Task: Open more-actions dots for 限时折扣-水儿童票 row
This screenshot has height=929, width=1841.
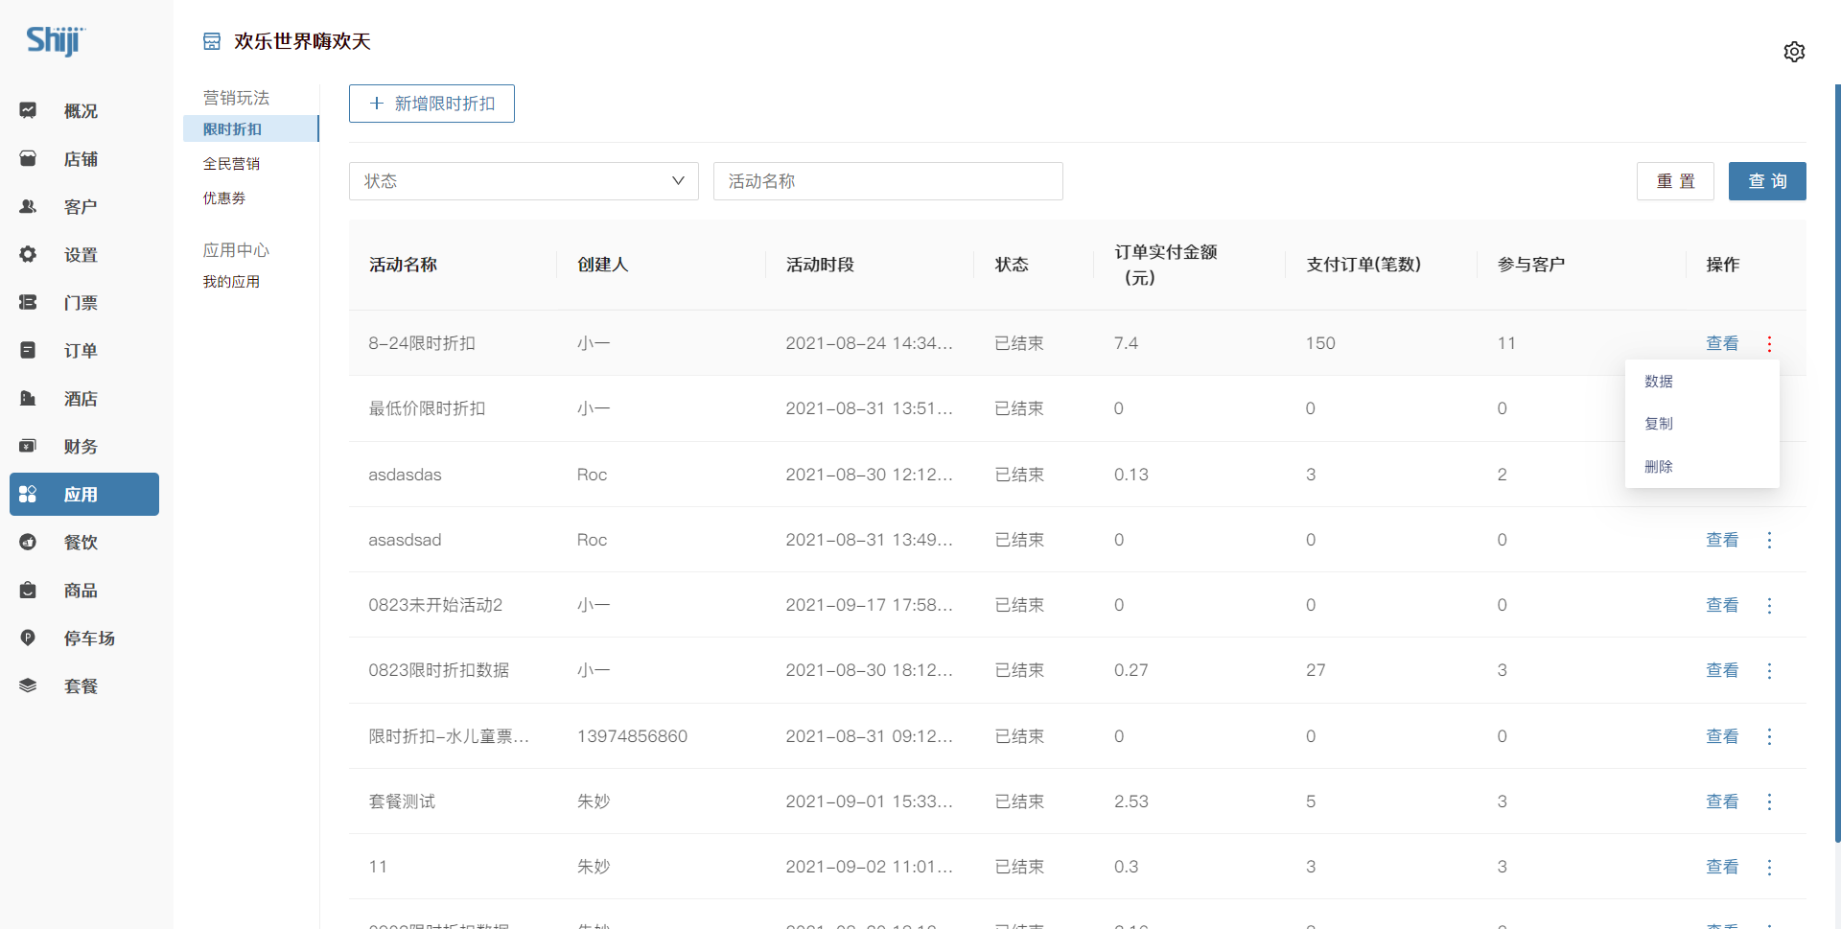Action: 1769,736
